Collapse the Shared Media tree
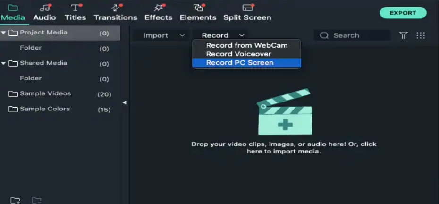Screen dimensions: 439x204 pyautogui.click(x=3, y=63)
